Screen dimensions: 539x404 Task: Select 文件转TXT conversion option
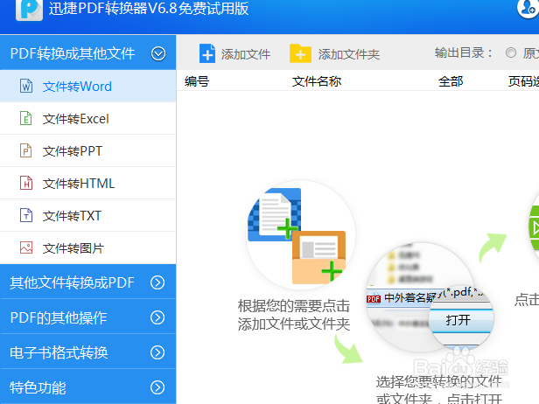click(x=88, y=215)
